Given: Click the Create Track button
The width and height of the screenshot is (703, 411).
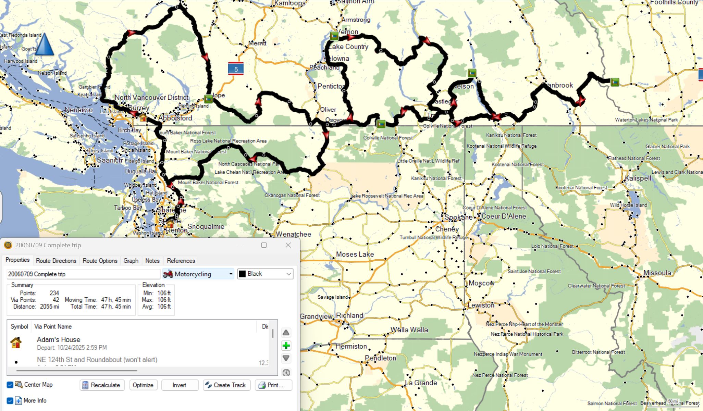Looking at the screenshot, I should click(226, 385).
